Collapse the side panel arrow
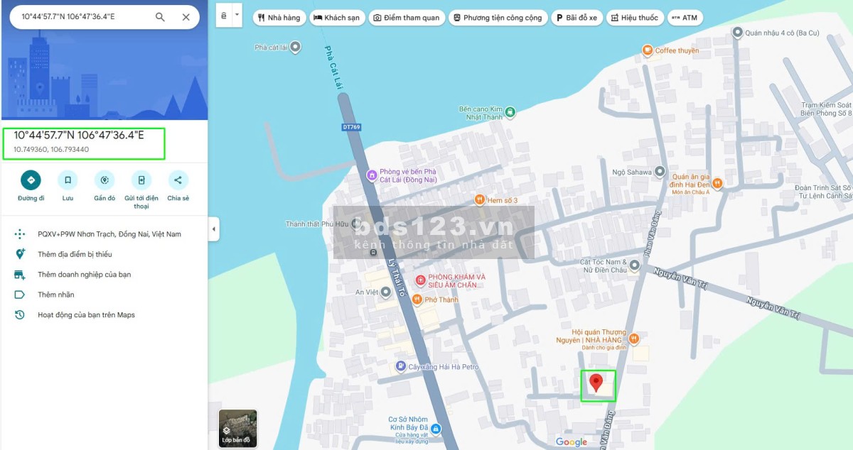 (214, 229)
